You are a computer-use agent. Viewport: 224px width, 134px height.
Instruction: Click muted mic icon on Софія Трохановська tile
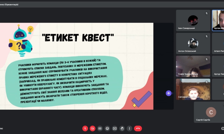click(207, 59)
